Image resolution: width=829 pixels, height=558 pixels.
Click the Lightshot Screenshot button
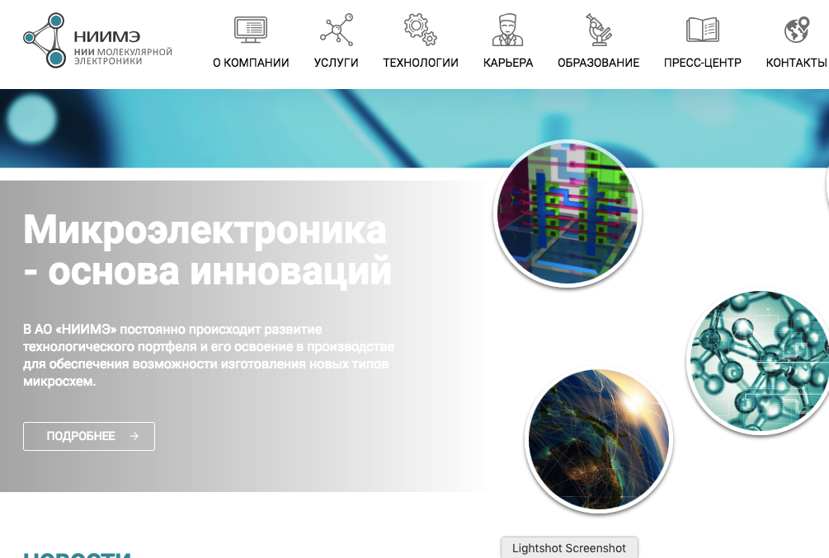[x=568, y=547]
